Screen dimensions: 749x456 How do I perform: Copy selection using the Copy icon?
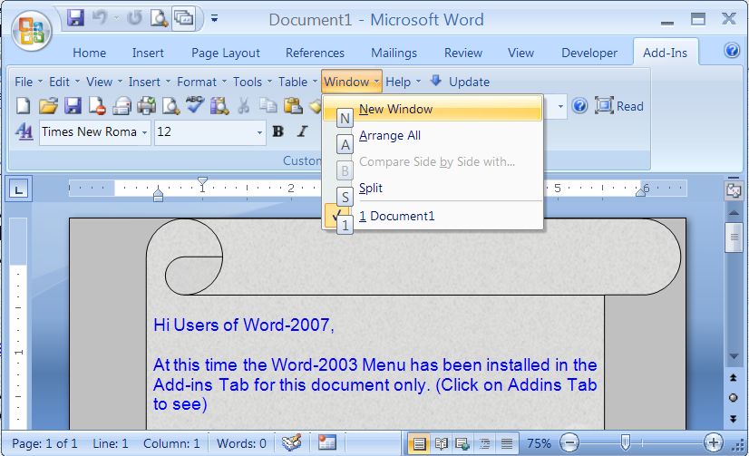coord(268,105)
